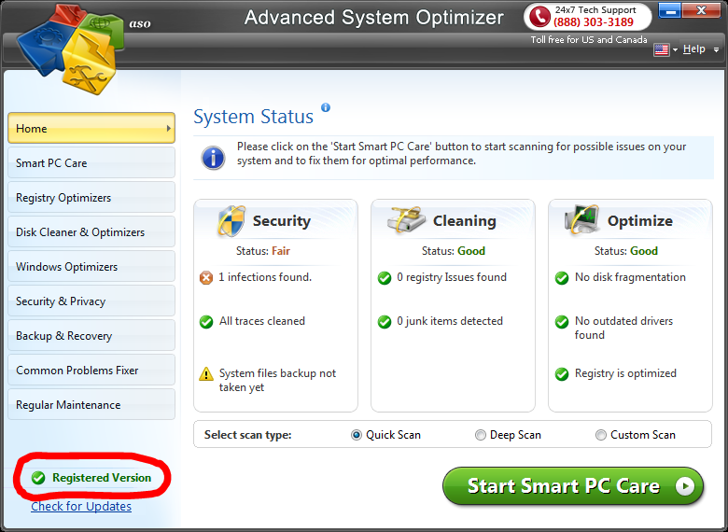Click the Security shield icon
This screenshot has width=728, height=532.
coord(231,221)
